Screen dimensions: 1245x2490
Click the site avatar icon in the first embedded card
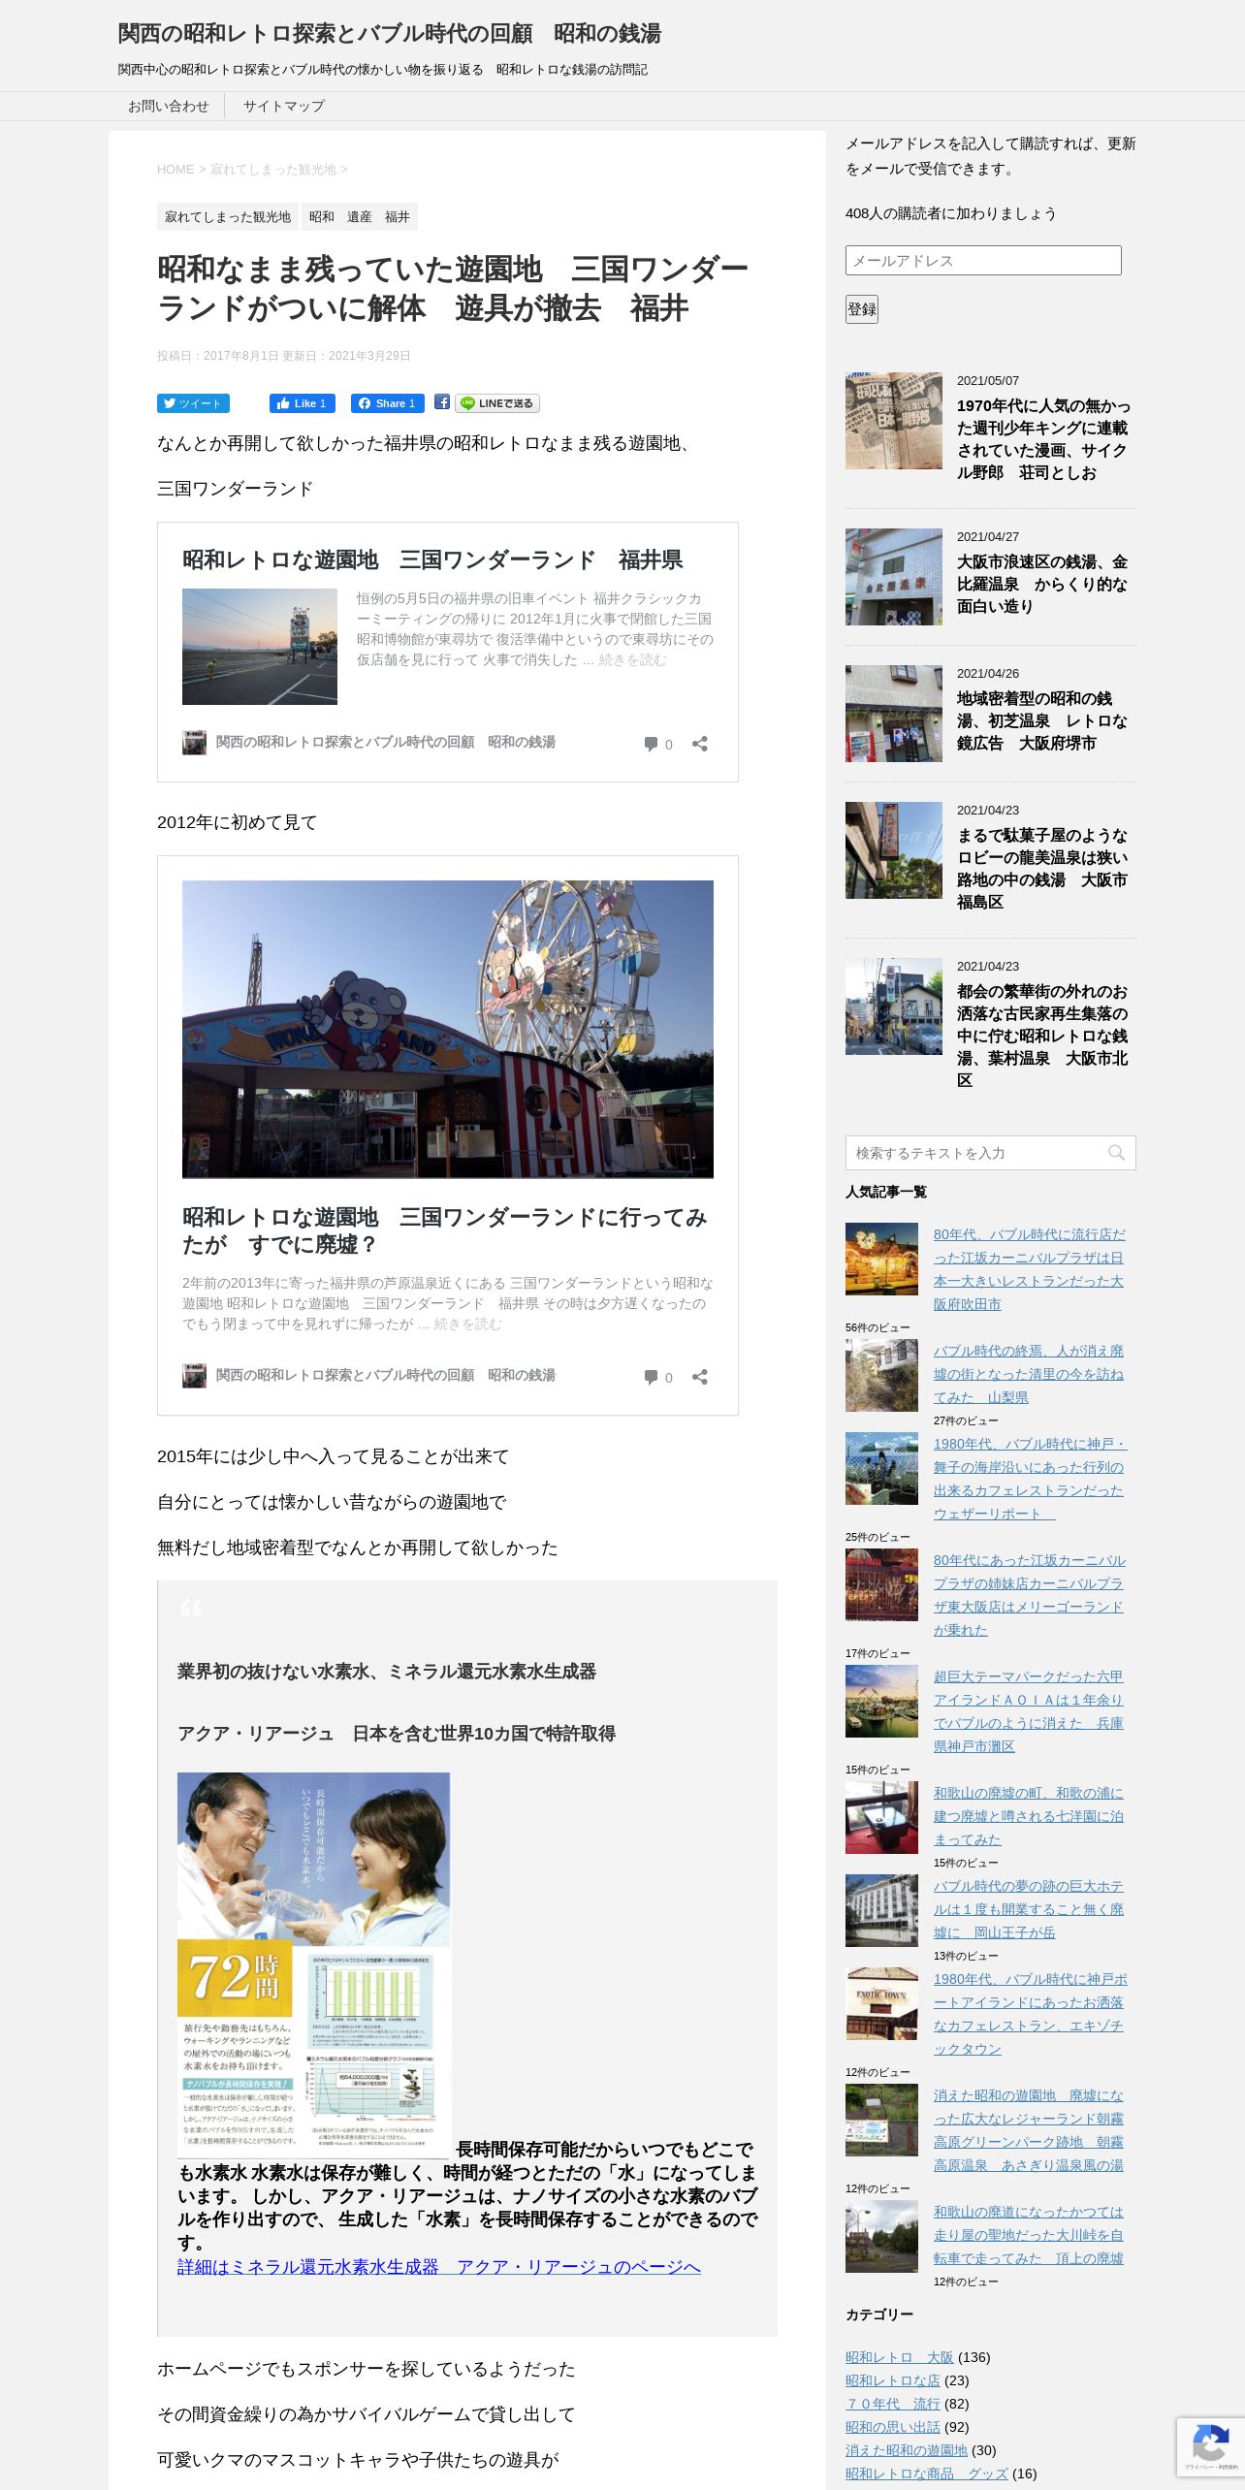(194, 743)
